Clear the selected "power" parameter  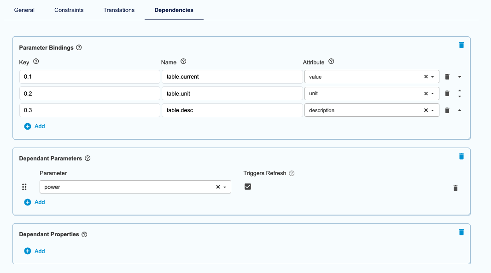coord(217,187)
